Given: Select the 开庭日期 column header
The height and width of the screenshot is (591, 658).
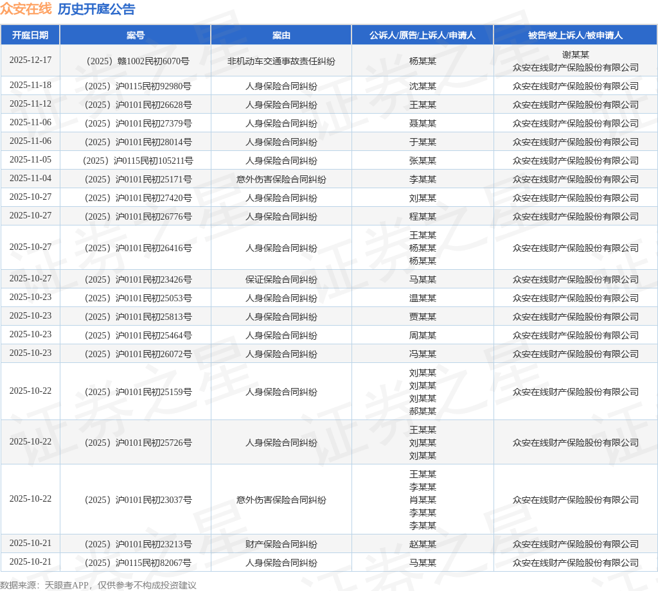Looking at the screenshot, I should pyautogui.click(x=30, y=35).
